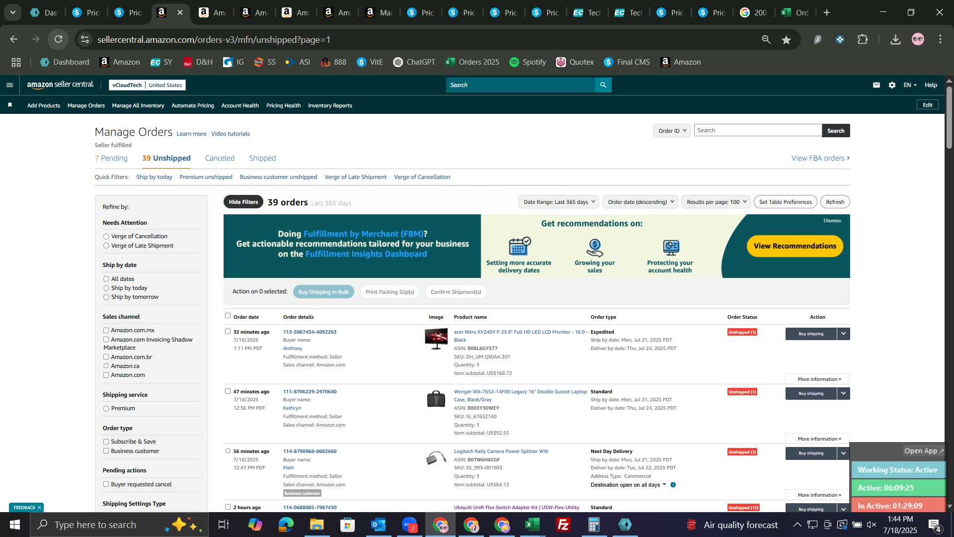
Task: Switch to the Canceled orders tab
Action: click(220, 158)
